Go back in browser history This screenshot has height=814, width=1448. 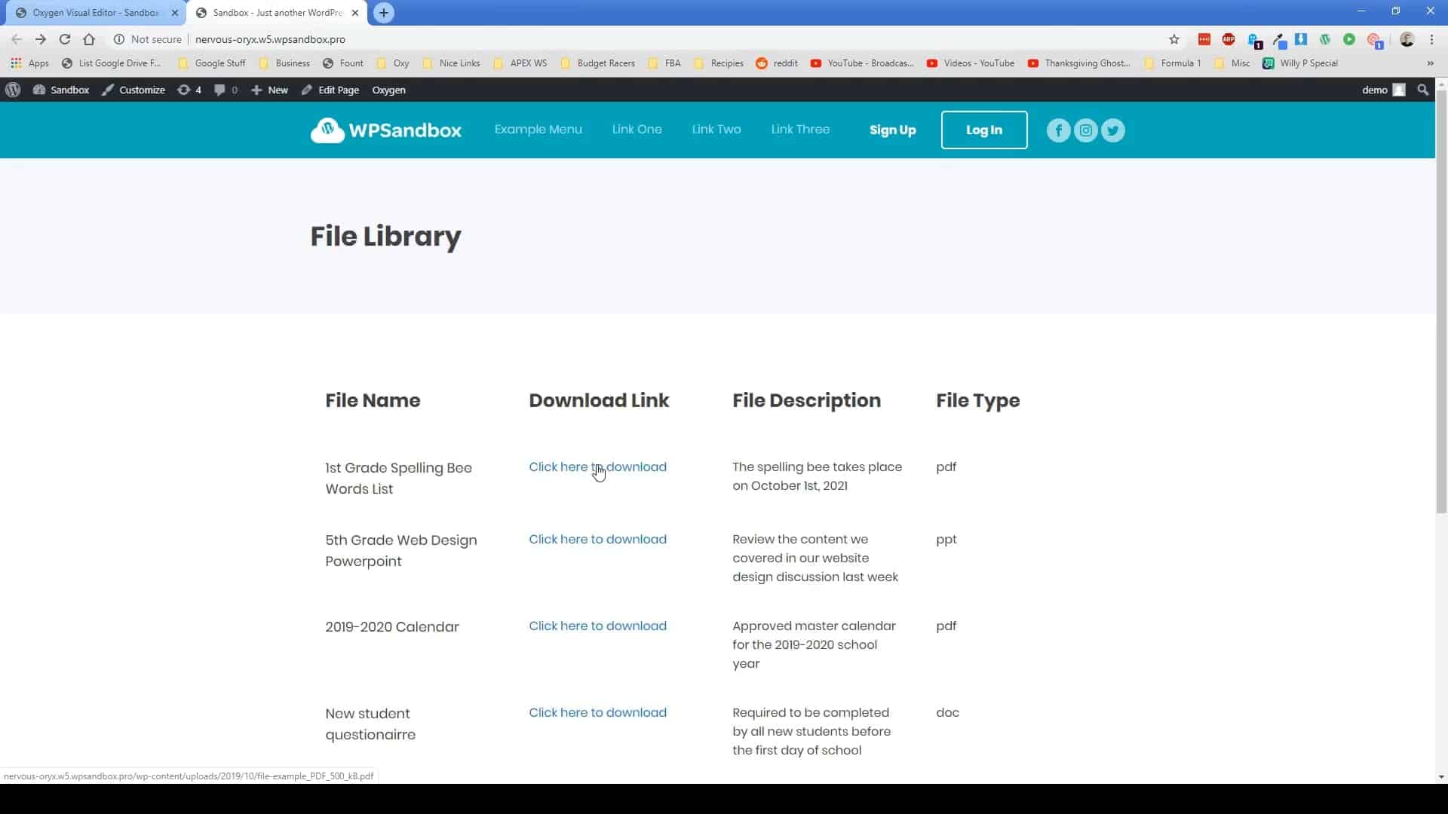point(17,39)
